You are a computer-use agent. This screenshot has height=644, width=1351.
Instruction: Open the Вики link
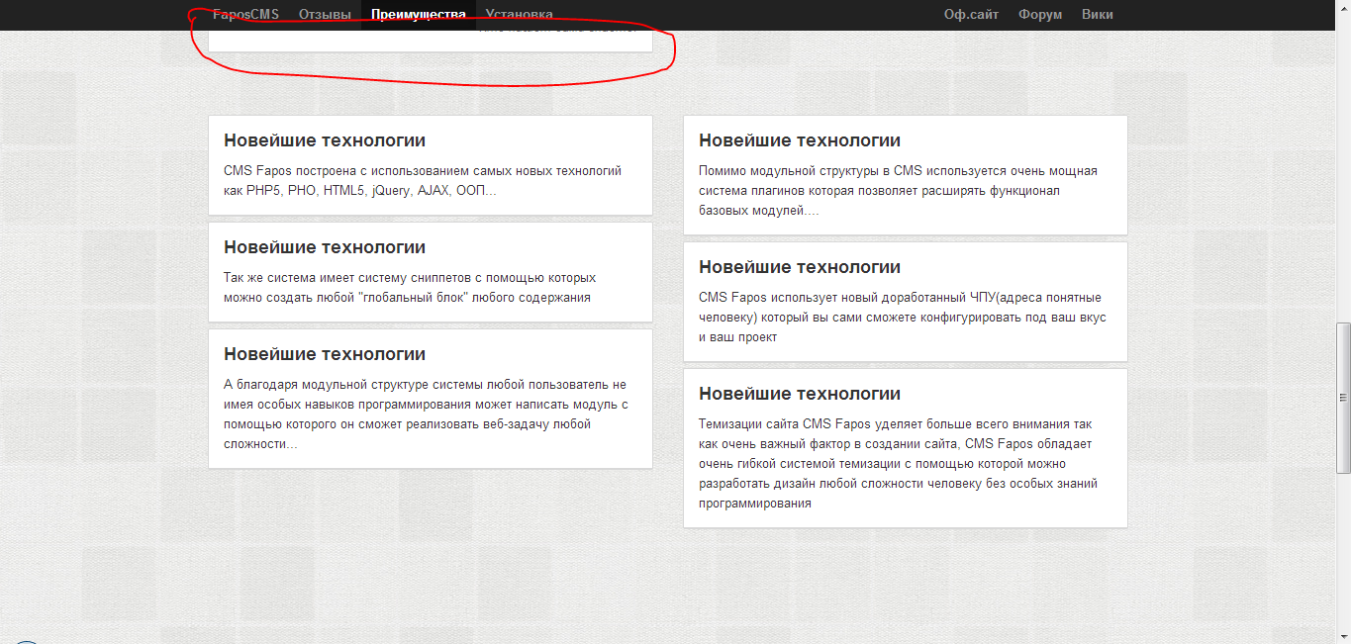click(x=1098, y=15)
